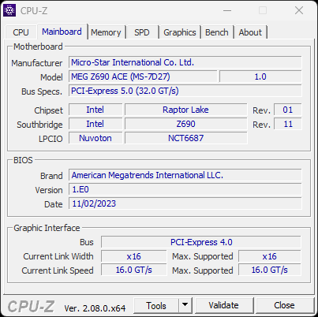Expand the Tools dropdown arrow

185,305
